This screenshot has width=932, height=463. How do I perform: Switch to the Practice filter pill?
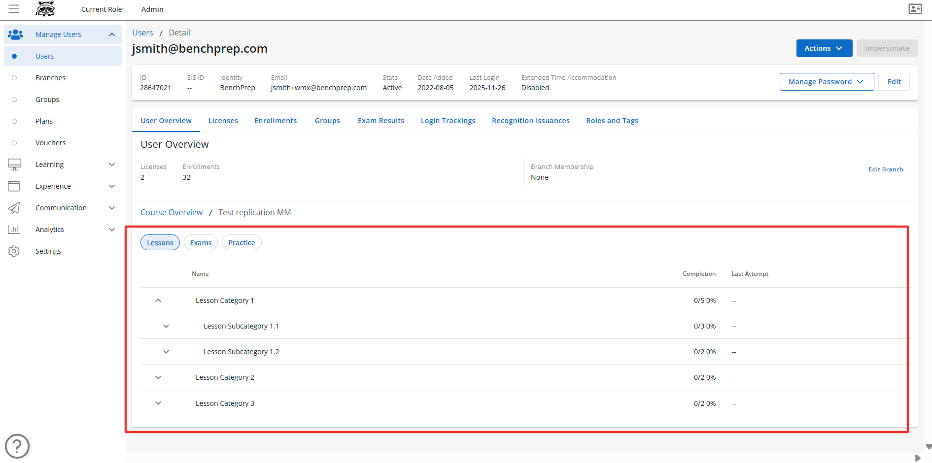(x=242, y=243)
